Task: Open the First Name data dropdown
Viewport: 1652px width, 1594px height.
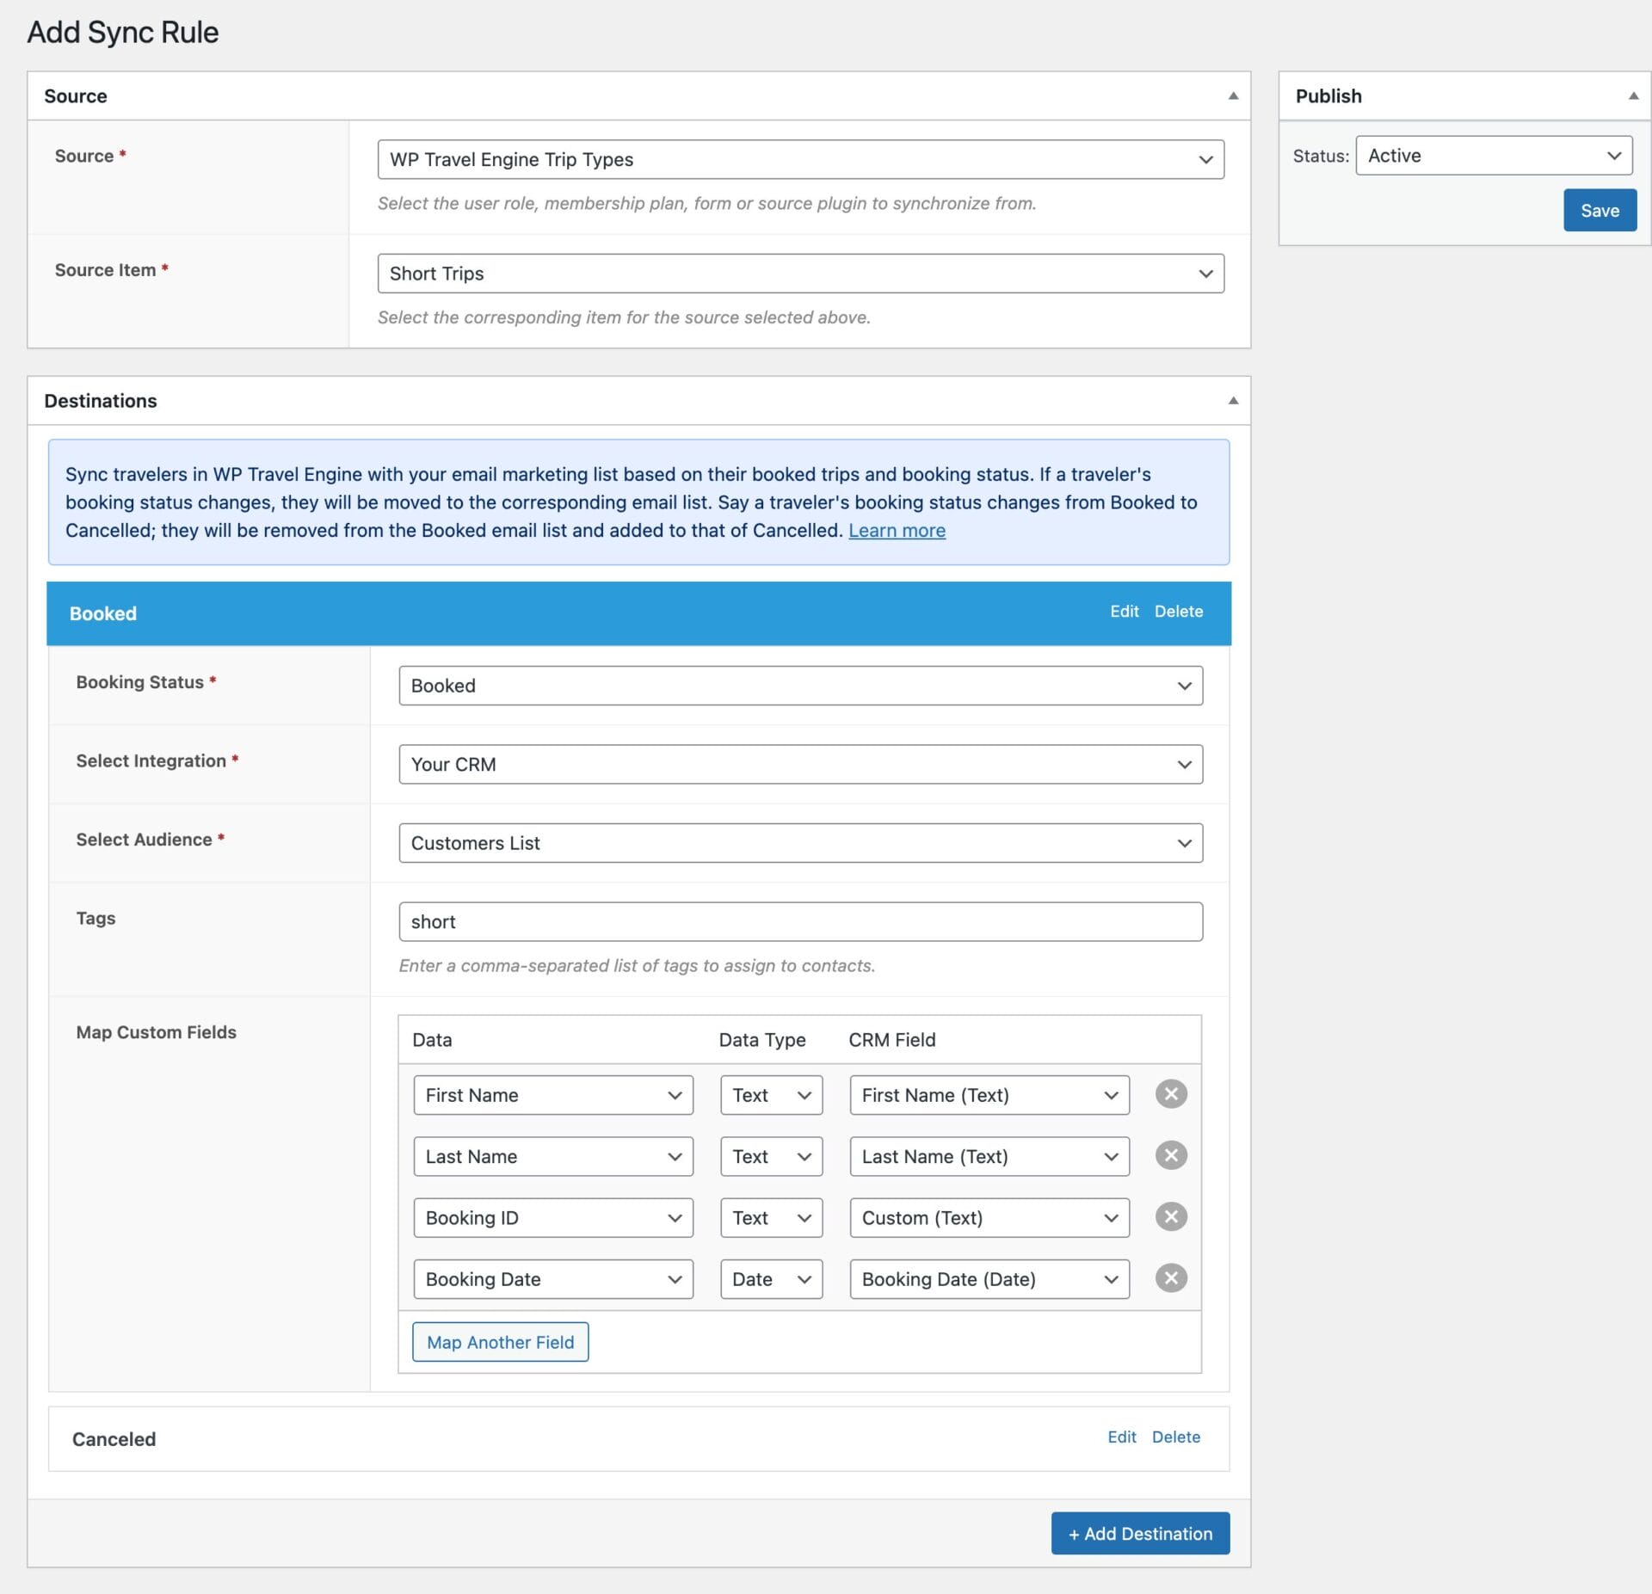Action: [x=553, y=1095]
